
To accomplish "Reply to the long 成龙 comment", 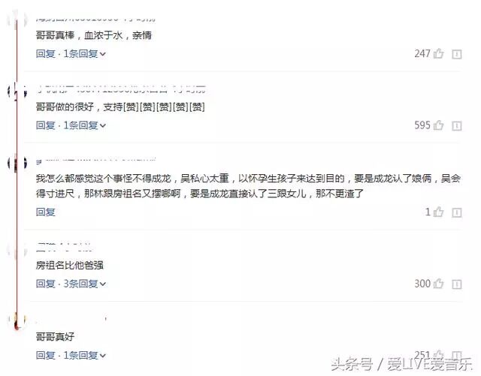I will (x=45, y=212).
